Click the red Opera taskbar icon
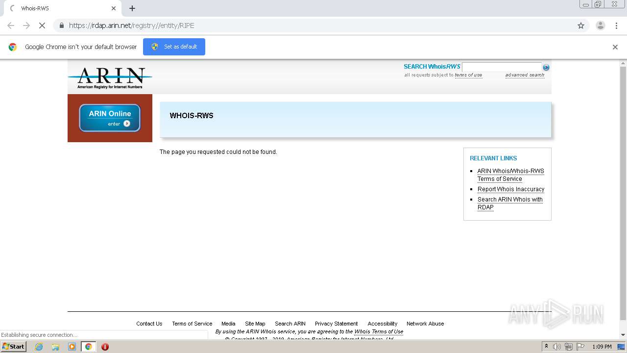The image size is (627, 353). pyautogui.click(x=105, y=347)
